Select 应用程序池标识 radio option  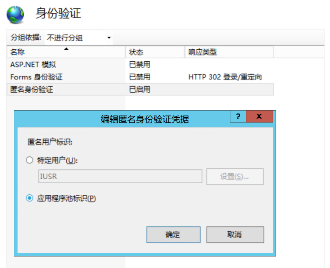tap(29, 198)
